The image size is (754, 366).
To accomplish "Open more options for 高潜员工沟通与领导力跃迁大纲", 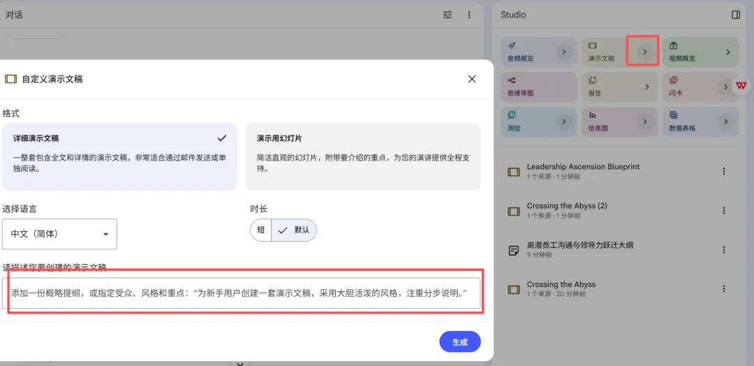I will 724,249.
